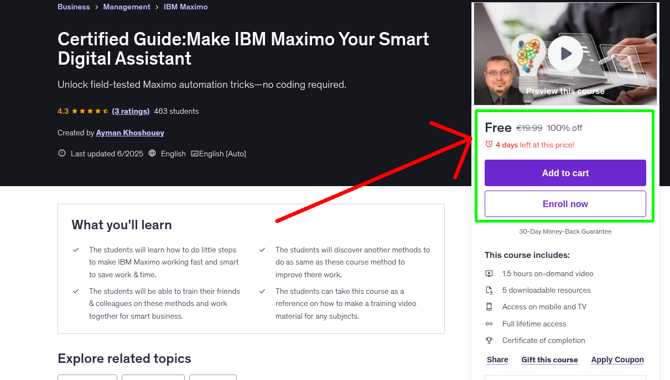Viewport: 670px width, 380px height.
Task: Click '30-Day Money-Back Guarantee' text
Action: pos(565,231)
